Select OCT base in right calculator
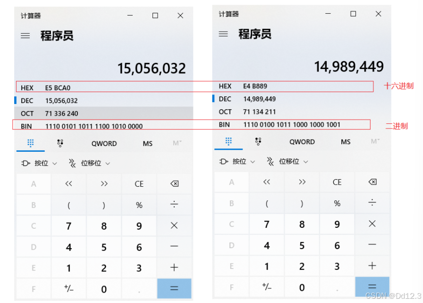423x303 pixels. [302, 112]
